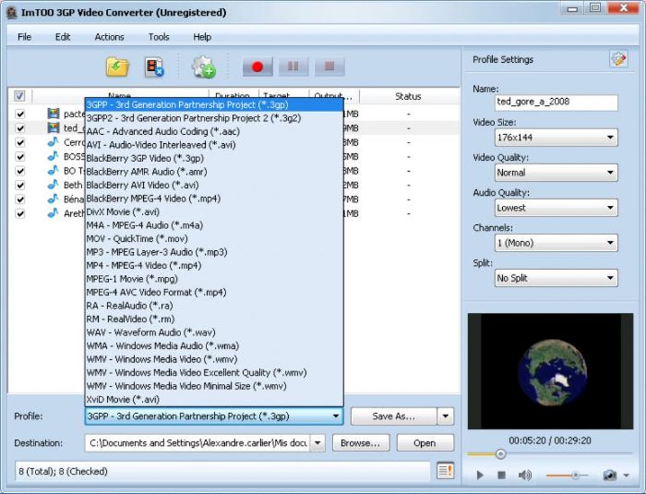Collapse the Profile combo box
The width and height of the screenshot is (646, 494).
tap(214, 416)
